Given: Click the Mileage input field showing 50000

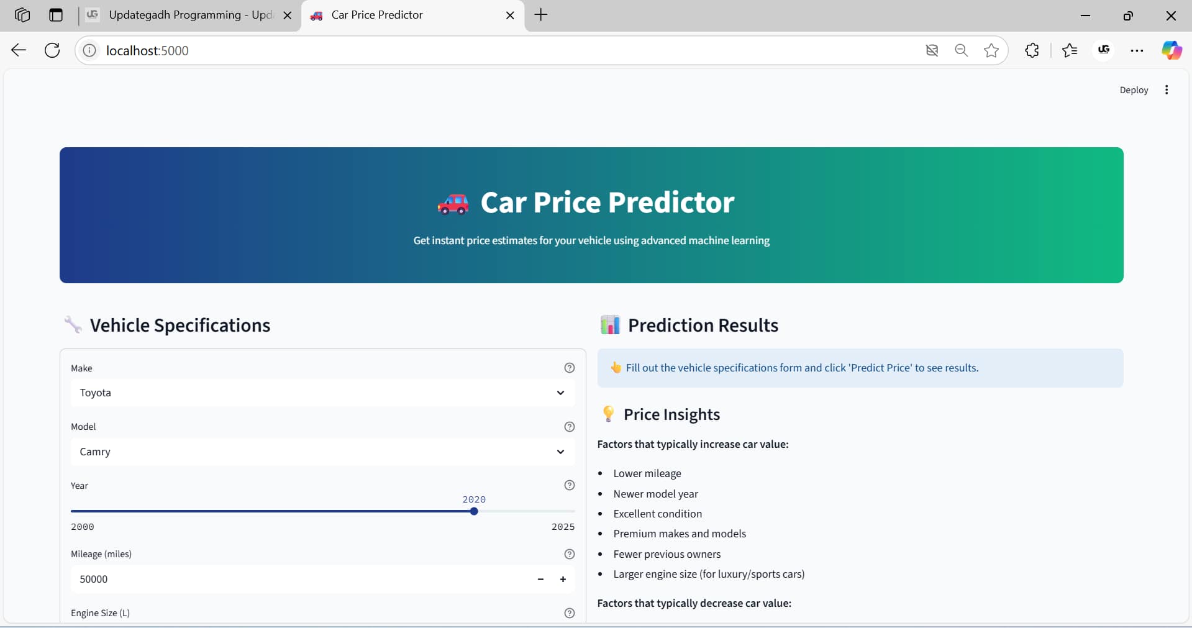Looking at the screenshot, I should [x=298, y=579].
